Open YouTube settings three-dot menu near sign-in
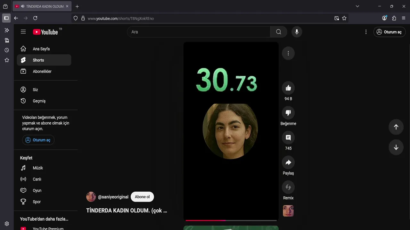This screenshot has width=410, height=230. tap(366, 32)
